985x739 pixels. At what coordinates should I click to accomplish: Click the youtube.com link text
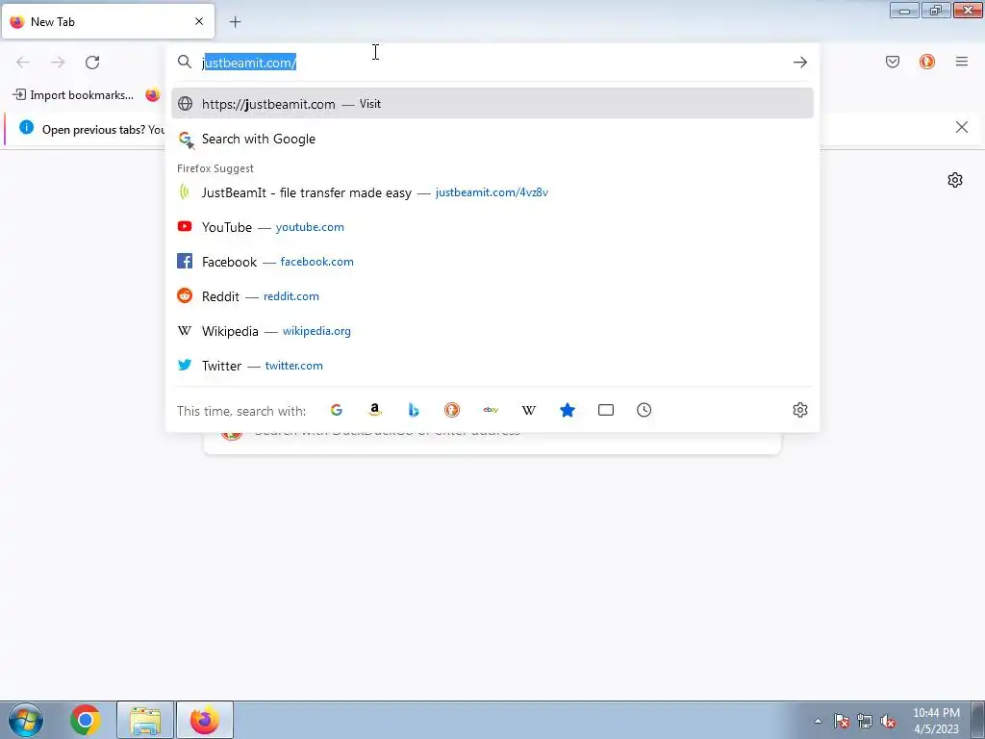point(310,227)
